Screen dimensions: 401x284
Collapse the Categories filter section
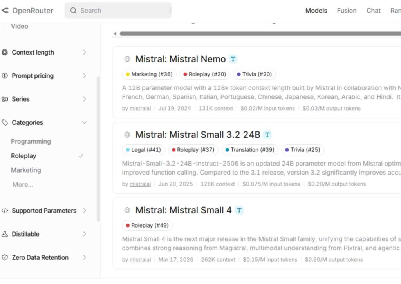pos(85,122)
